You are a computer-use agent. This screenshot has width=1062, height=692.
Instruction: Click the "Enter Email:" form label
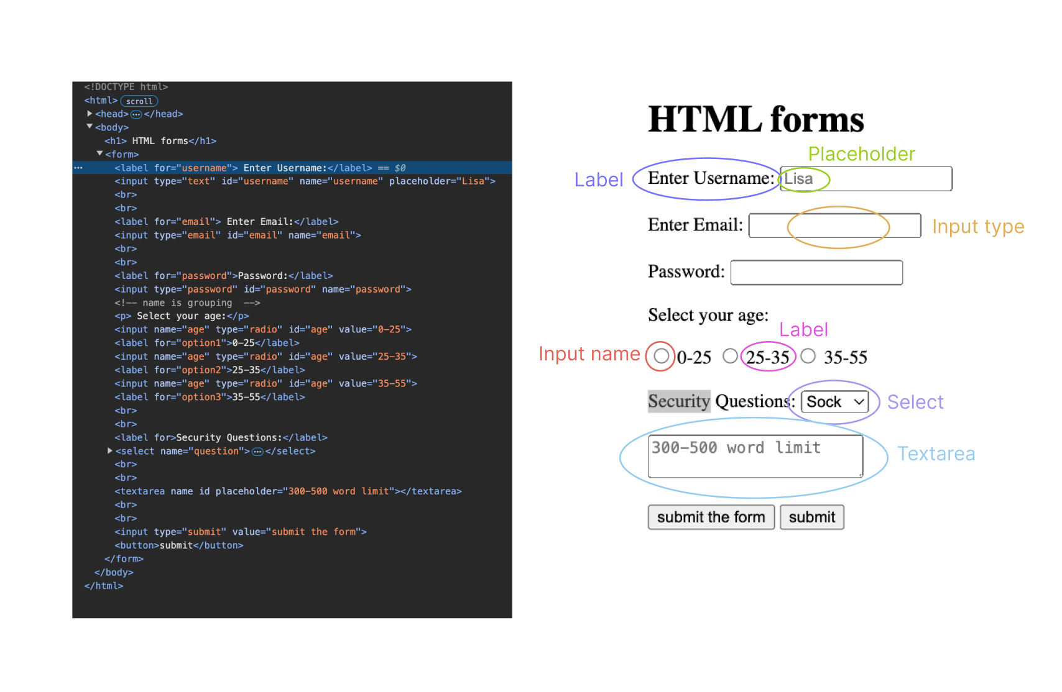point(695,225)
